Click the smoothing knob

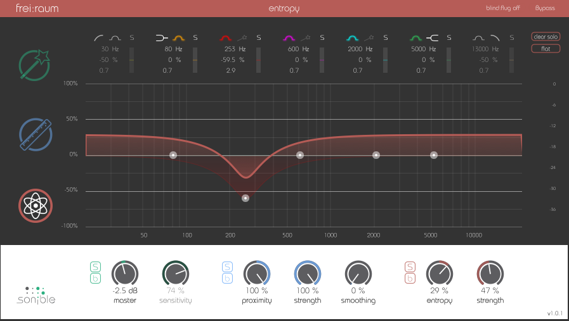coord(358,274)
